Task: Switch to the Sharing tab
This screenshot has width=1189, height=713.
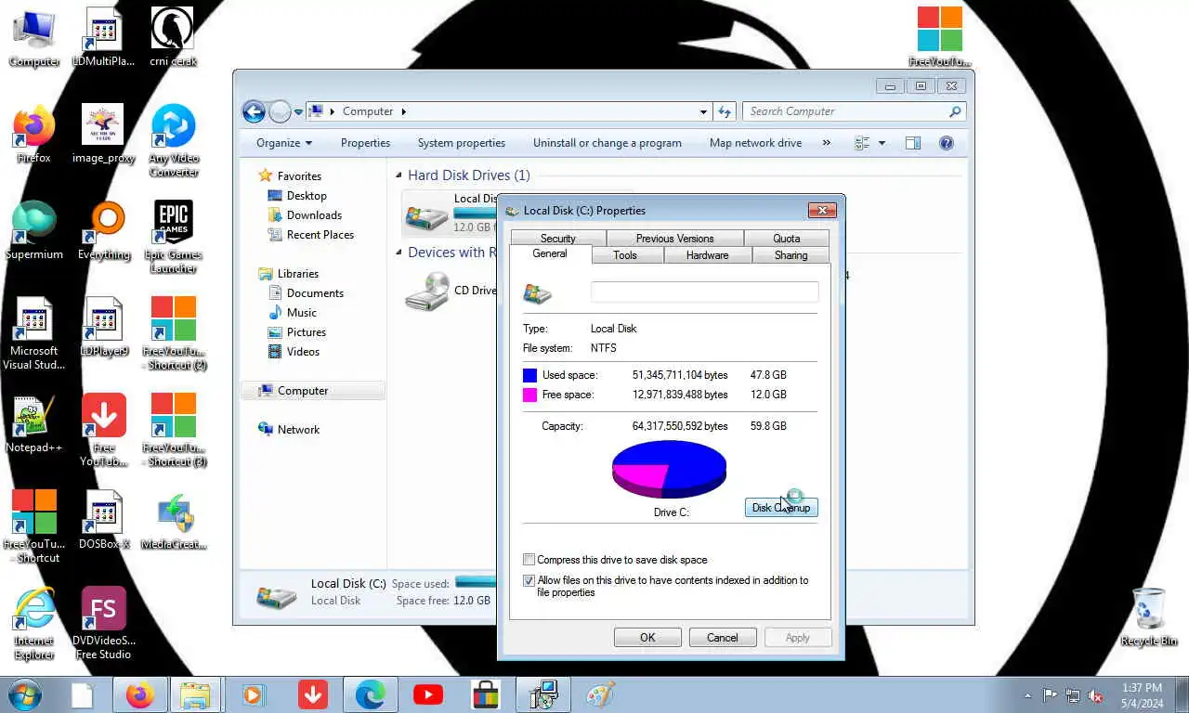Action: 790,255
